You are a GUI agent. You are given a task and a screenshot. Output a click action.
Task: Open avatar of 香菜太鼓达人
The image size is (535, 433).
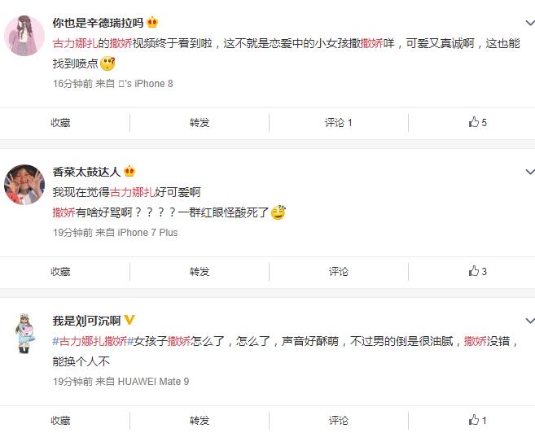[24, 185]
